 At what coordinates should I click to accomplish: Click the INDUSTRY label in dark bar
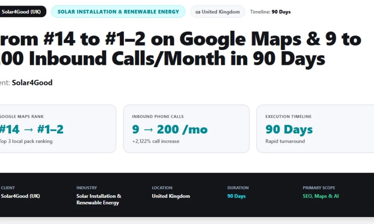click(x=86, y=188)
